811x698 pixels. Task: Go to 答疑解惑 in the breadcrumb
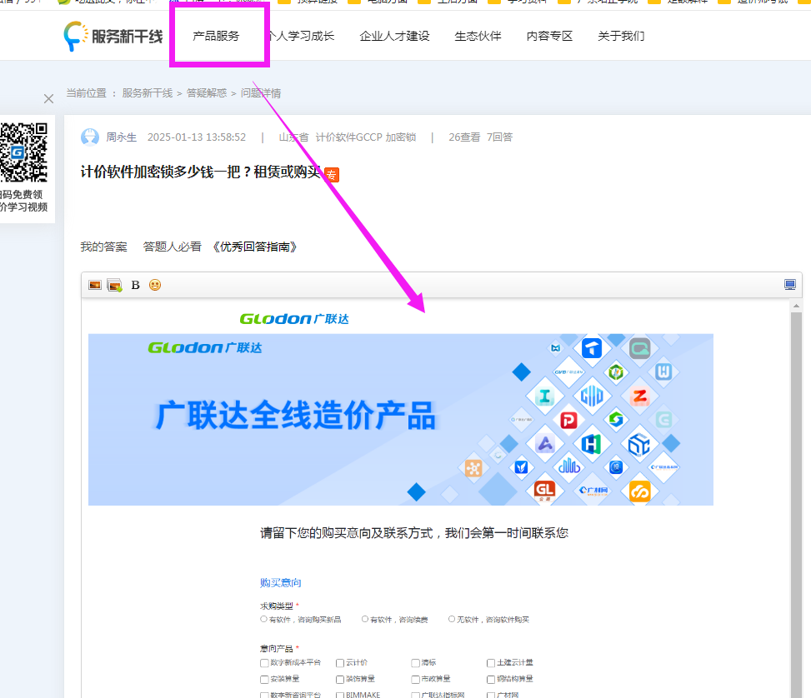207,93
